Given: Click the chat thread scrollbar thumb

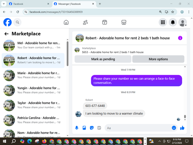Looking at the screenshot, I should click(185, 116).
